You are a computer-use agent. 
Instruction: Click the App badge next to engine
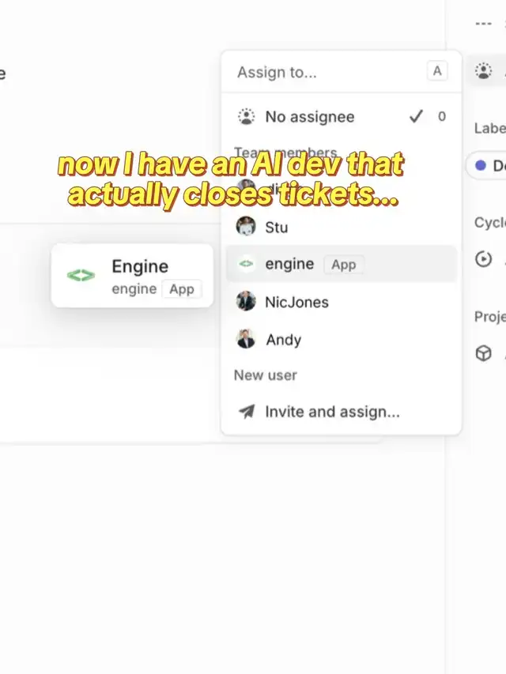pyautogui.click(x=343, y=265)
